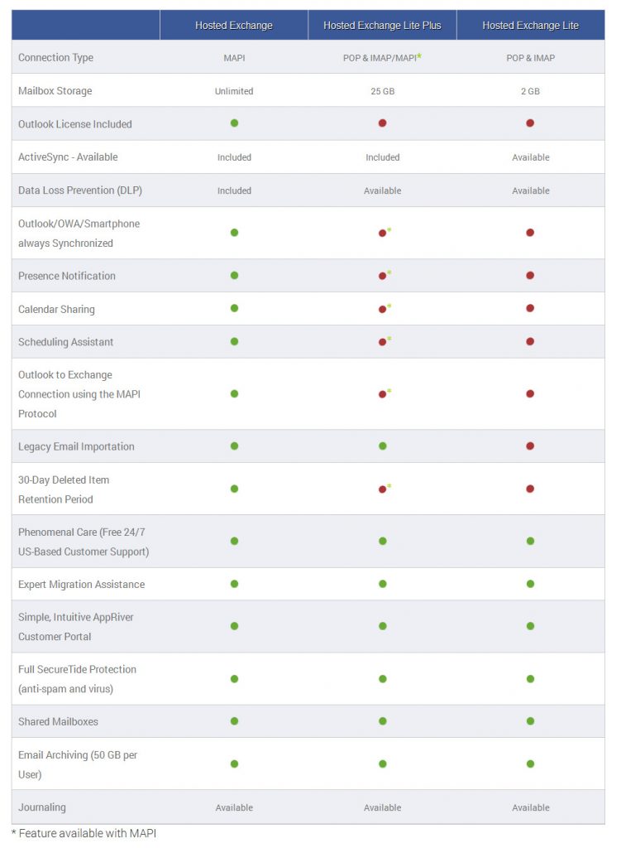Click green dot for Scheduling Assistant under Hosted Exchange
The width and height of the screenshot is (621, 848).
pyautogui.click(x=234, y=342)
